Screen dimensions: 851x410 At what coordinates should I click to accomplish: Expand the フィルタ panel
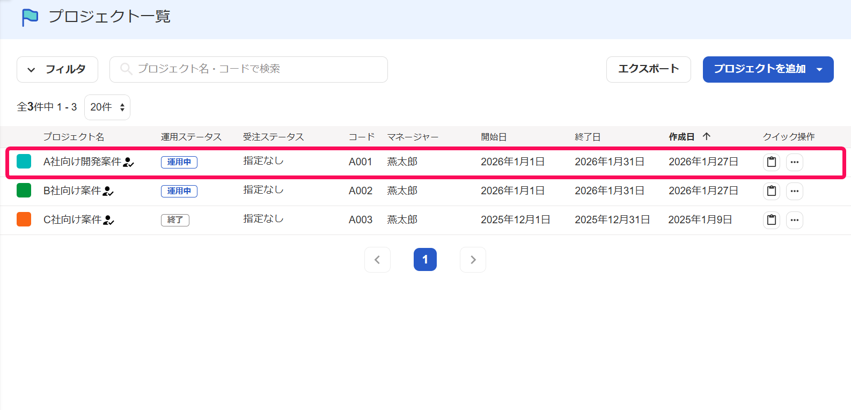(x=57, y=69)
